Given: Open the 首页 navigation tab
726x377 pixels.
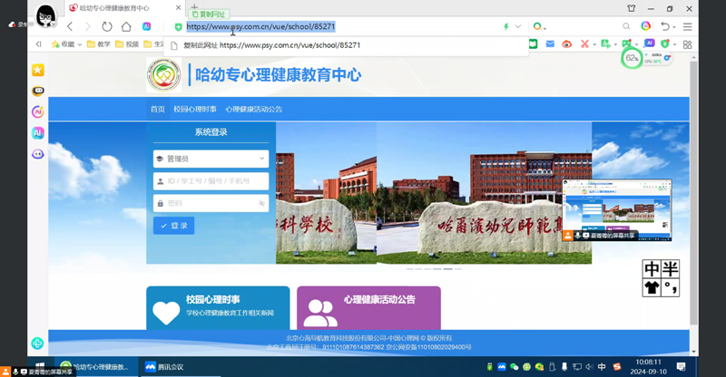Looking at the screenshot, I should (x=158, y=109).
